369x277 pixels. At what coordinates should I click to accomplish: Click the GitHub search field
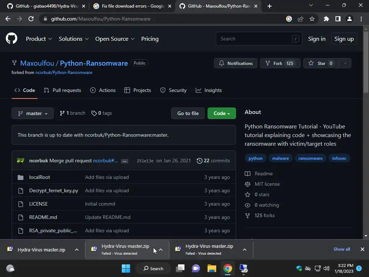point(259,39)
